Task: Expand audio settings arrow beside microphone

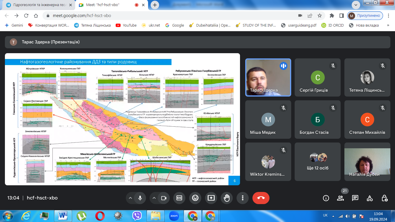Action: [x=130, y=198]
